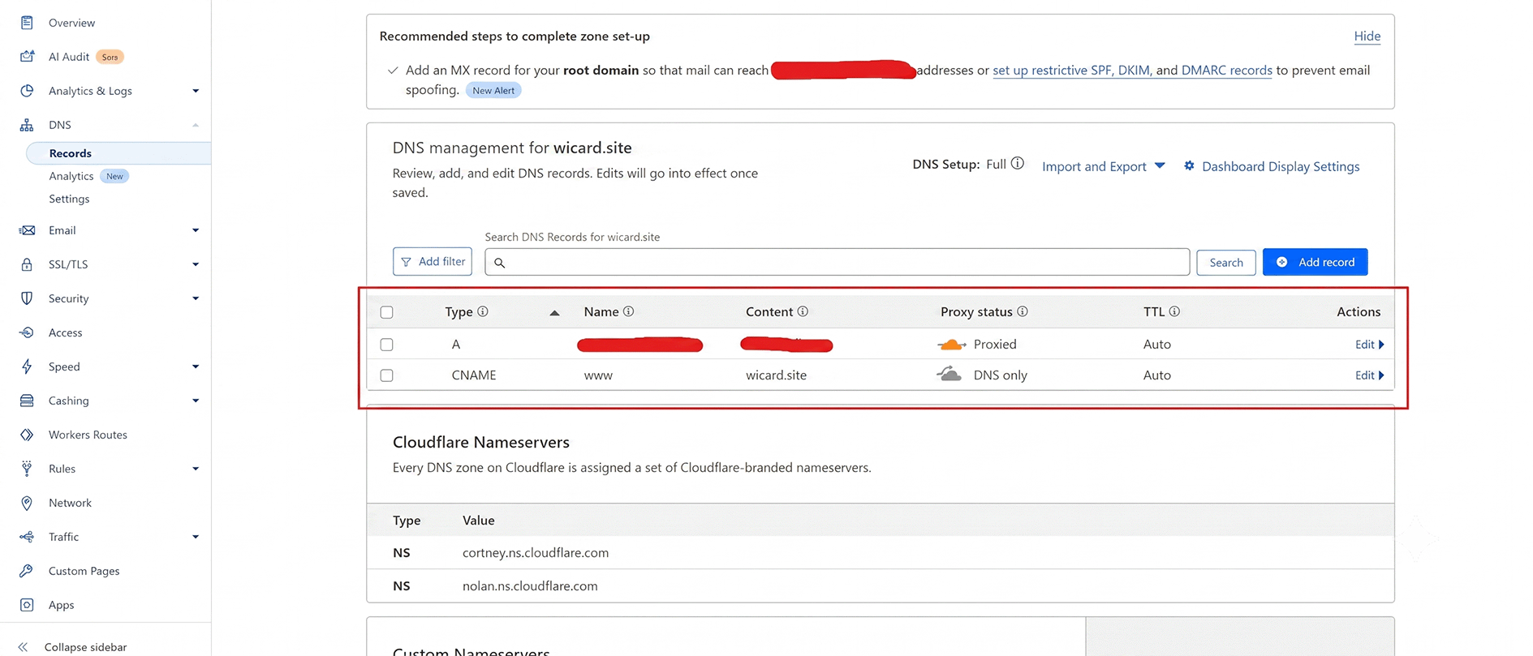Click the grey DNS only cloud icon
The height and width of the screenshot is (656, 1533).
pyautogui.click(x=949, y=375)
